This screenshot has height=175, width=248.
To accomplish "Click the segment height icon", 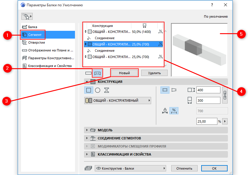I will coord(191,90).
